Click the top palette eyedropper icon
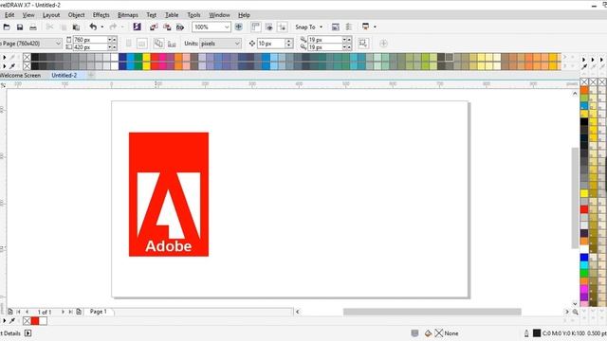 tap(12, 57)
